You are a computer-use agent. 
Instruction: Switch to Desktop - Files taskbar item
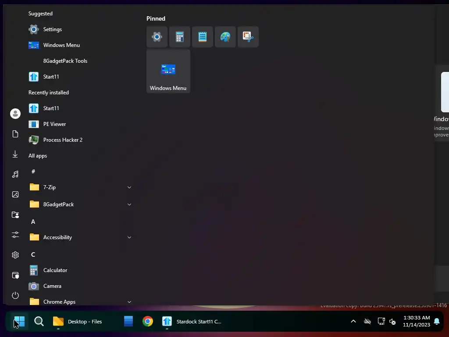coord(78,322)
